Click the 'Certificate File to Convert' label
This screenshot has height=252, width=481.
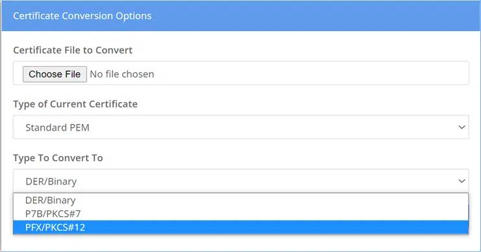click(73, 50)
